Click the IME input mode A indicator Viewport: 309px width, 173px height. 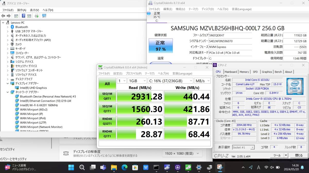point(258,167)
